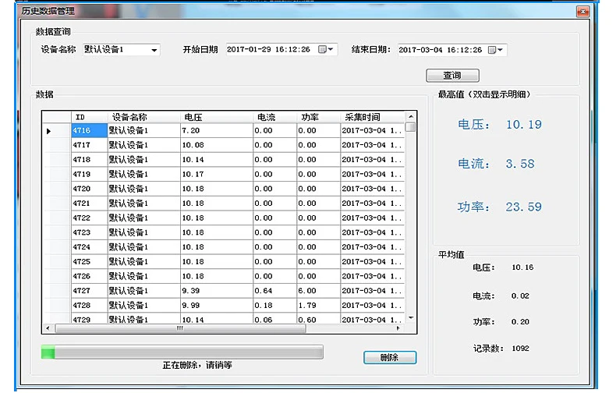Select ID cell 4720
Screen dimensions: 616x393
click(x=89, y=189)
